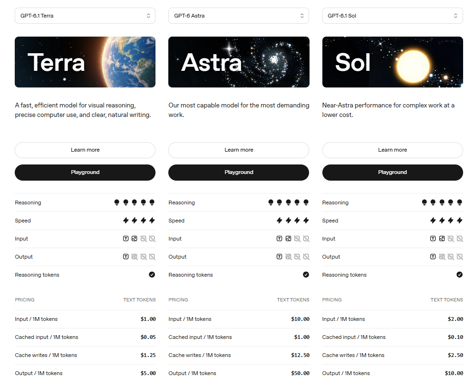Click Astra's input price $10.00
Viewport: 475px width, 386px height.
(300, 319)
